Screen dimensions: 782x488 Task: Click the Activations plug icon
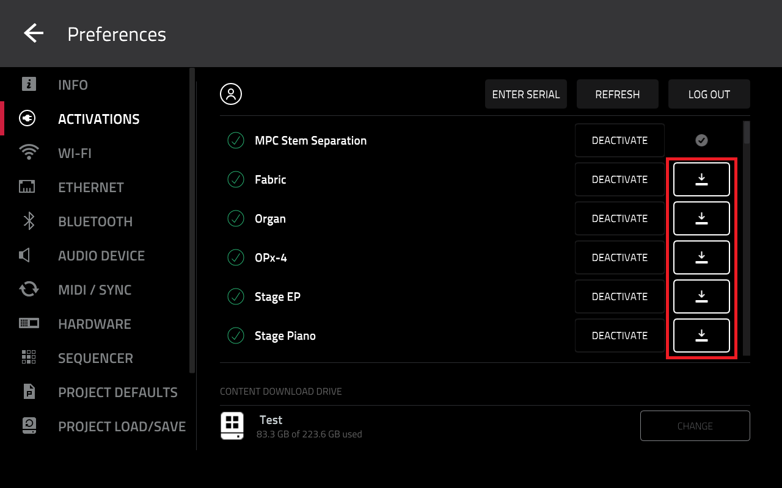pyautogui.click(x=27, y=118)
